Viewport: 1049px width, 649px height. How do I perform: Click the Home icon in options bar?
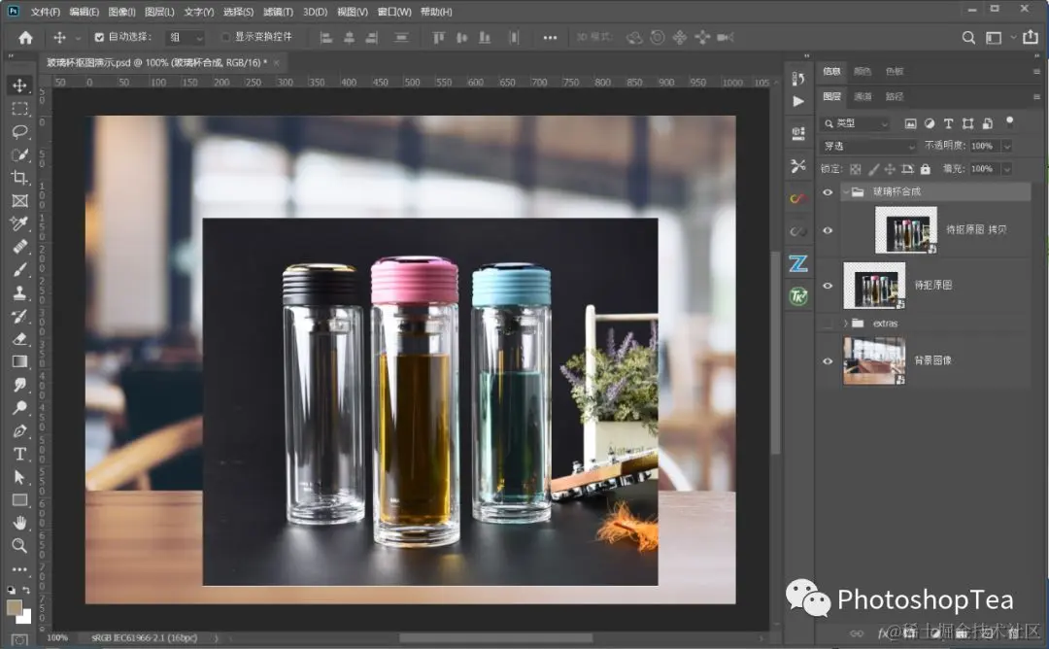[x=25, y=38]
